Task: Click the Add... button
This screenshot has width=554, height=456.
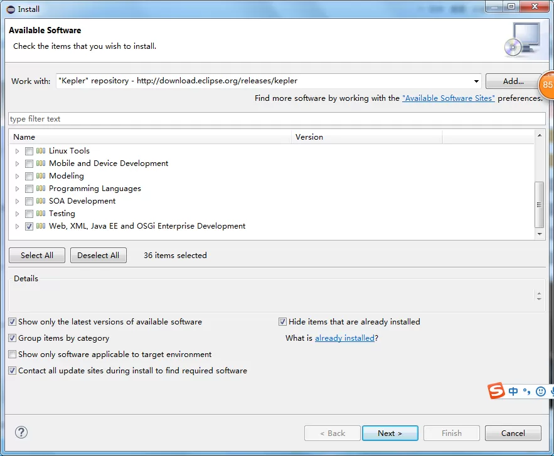Action: coord(513,81)
